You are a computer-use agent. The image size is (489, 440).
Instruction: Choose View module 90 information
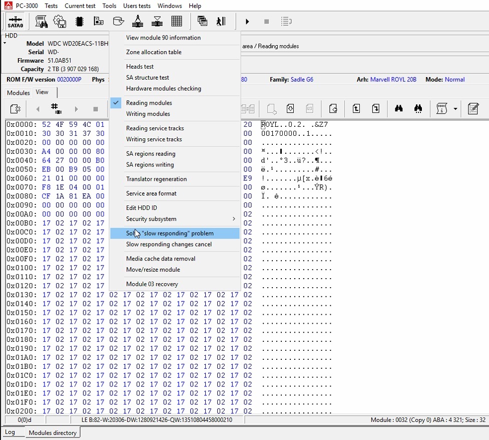175,38
